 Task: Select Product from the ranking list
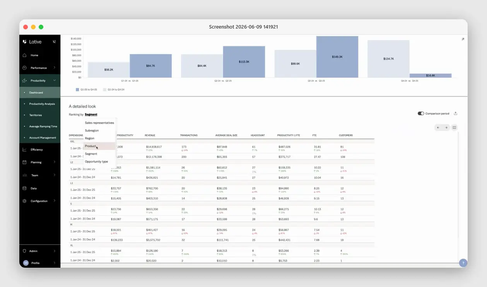(99, 146)
